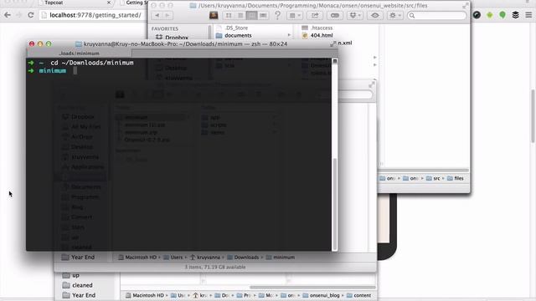Go back in the Chrome browser
The height and width of the screenshot is (301, 536).
[x=8, y=15]
